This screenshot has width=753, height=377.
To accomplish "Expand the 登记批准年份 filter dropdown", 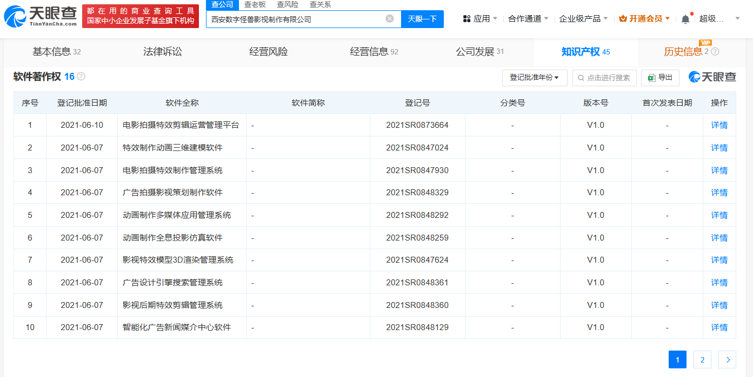I will (x=534, y=78).
